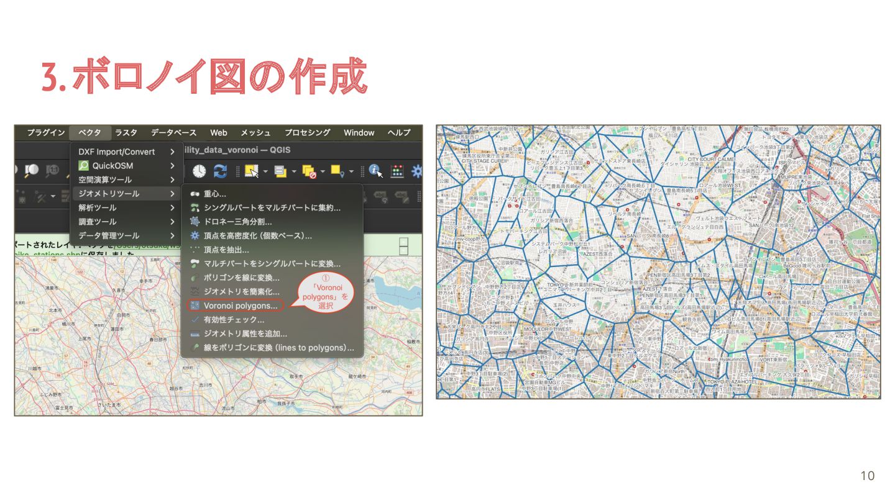Choose ジオメトリ属性を追加... menu entry

point(271,333)
